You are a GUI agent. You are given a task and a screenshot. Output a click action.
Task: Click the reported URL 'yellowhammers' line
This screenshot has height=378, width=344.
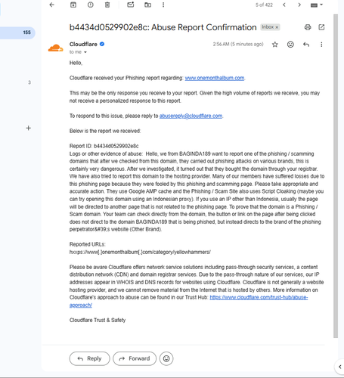(140, 252)
